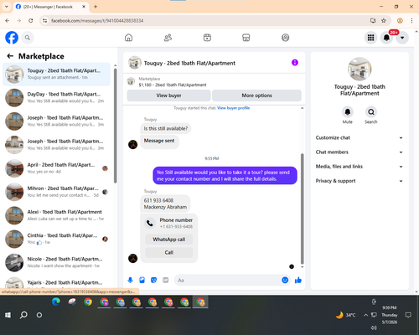This screenshot has height=335, width=419.
Task: Search in conversation using the Search icon
Action: coord(371,112)
